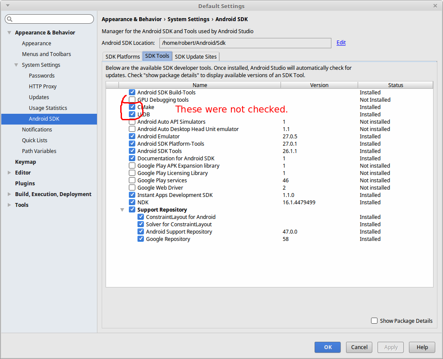This screenshot has width=443, height=359.
Task: Select Keymap in the settings sidebar
Action: (26, 162)
